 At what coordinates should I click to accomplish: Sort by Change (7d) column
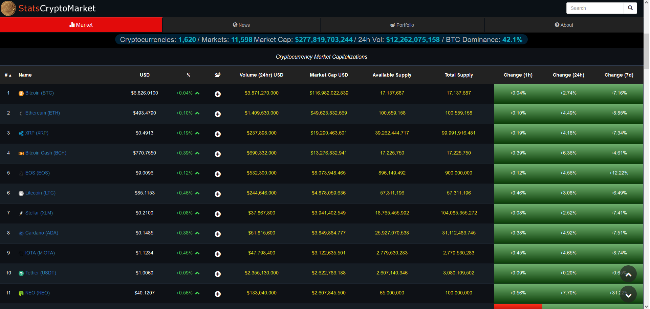[619, 75]
